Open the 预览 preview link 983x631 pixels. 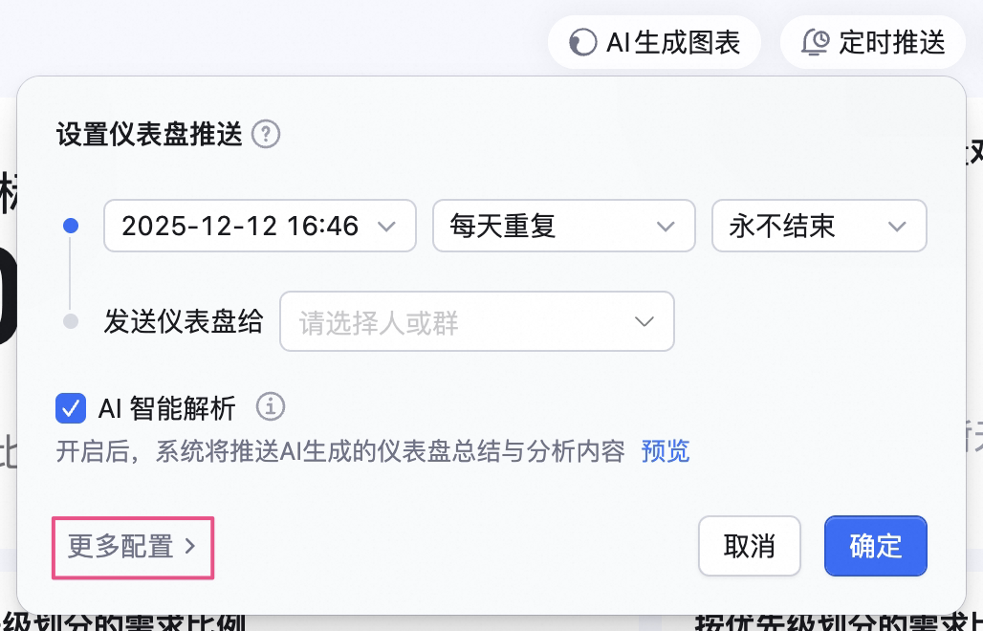[666, 451]
